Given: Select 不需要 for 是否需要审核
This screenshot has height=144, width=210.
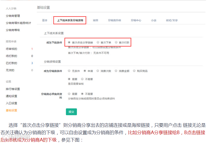Looking at the screenshot, I should click(82, 79).
